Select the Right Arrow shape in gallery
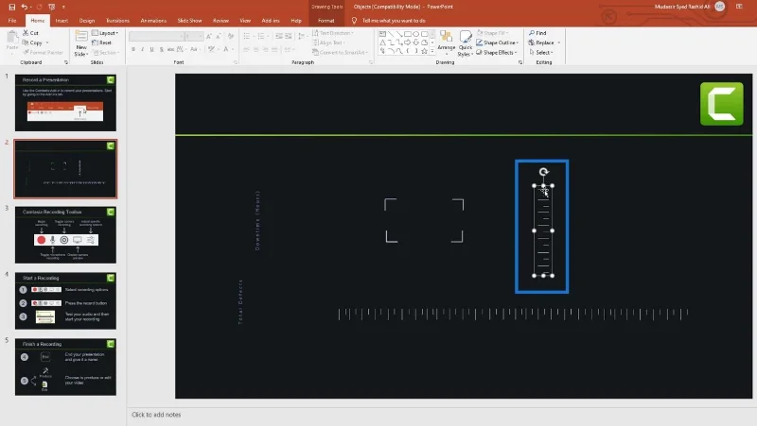Image resolution: width=757 pixels, height=426 pixels. (x=408, y=43)
